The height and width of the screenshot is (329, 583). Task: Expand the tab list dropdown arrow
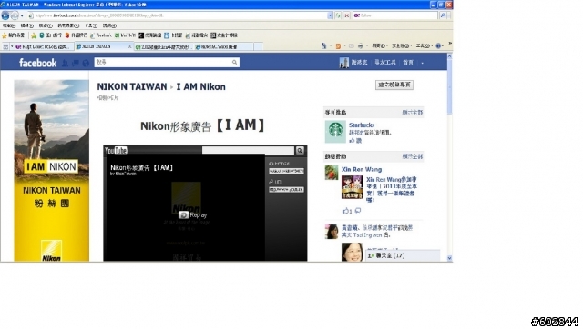point(12,46)
